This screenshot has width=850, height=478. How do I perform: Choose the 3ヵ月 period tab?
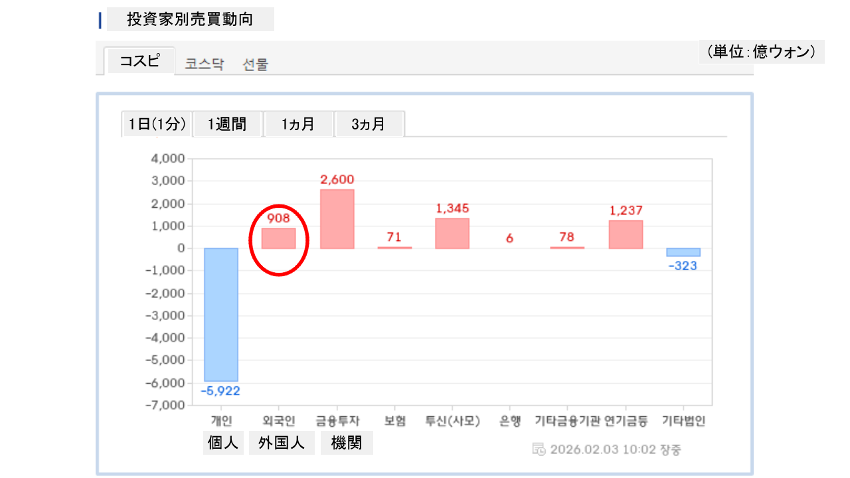(x=369, y=124)
